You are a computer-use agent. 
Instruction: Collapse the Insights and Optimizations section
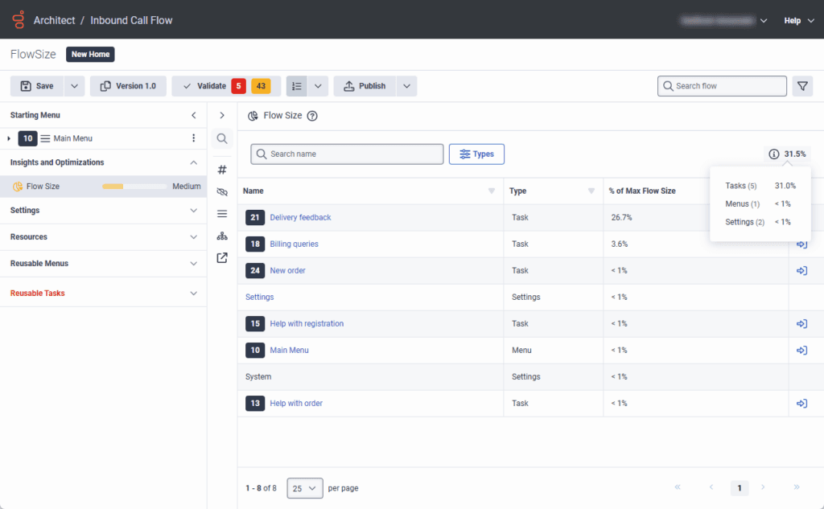coord(193,162)
